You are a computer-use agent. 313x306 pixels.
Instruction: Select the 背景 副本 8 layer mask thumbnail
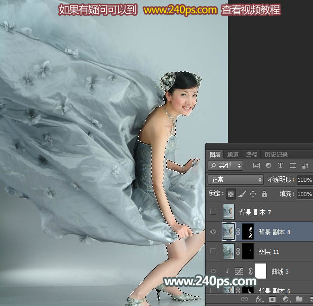click(248, 232)
